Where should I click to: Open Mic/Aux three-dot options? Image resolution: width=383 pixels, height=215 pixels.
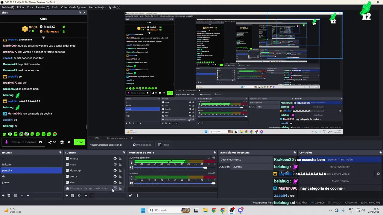131,178
